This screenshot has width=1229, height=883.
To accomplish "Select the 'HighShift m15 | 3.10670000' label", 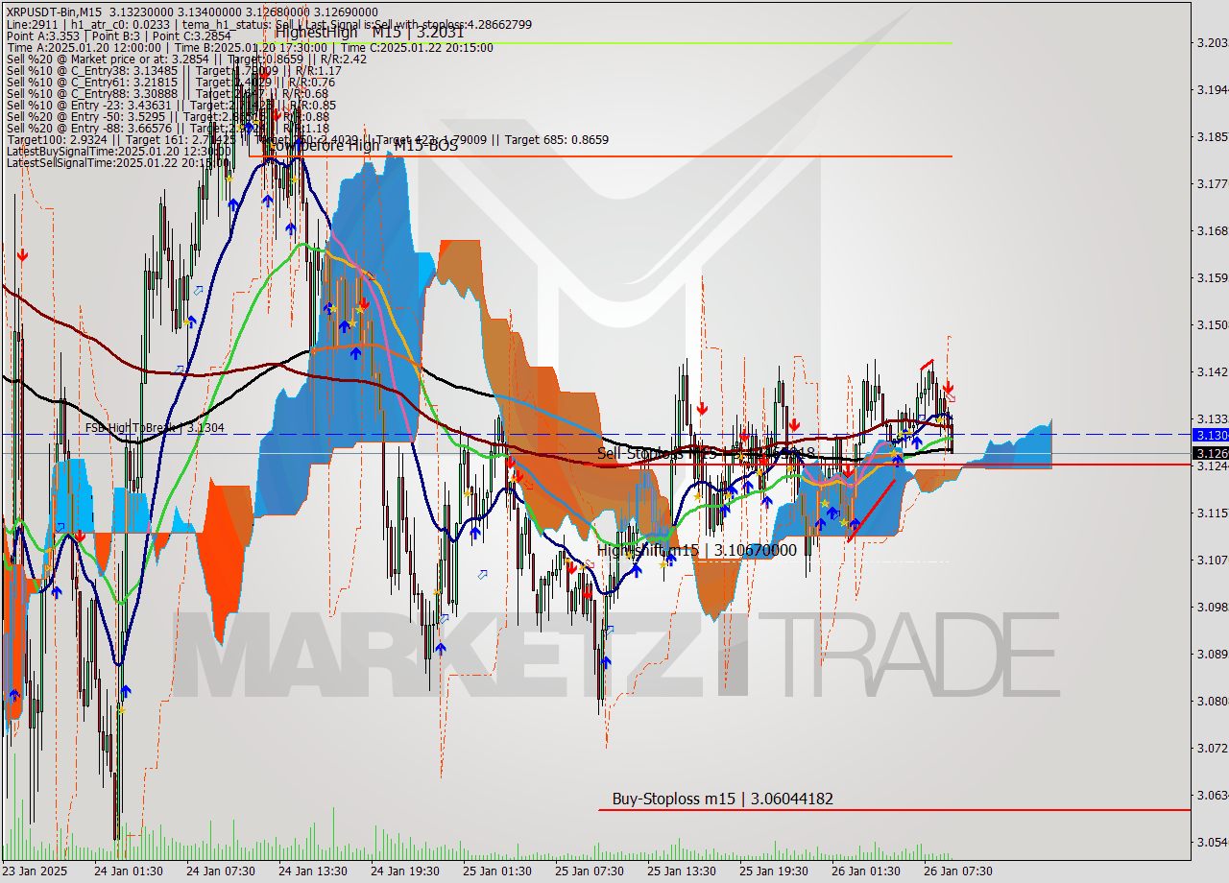I will [696, 550].
